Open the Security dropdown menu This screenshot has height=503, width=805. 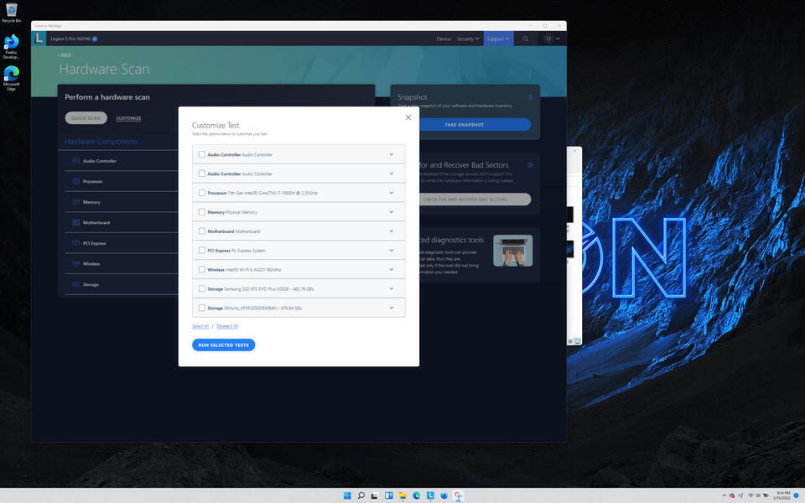click(x=468, y=39)
